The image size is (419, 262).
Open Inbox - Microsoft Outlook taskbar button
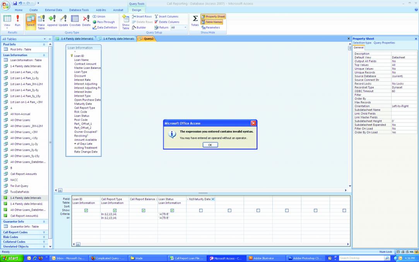69,258
